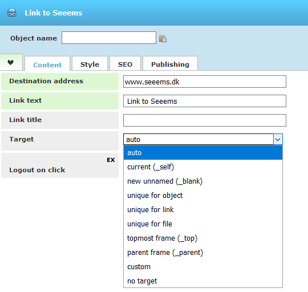Choose 'current (_self)' target option
308x292 pixels.
coord(203,167)
